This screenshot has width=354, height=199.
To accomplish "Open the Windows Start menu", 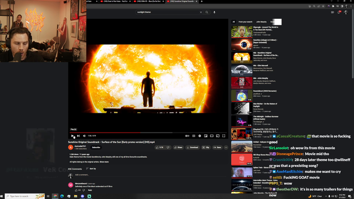I will click(2, 196).
